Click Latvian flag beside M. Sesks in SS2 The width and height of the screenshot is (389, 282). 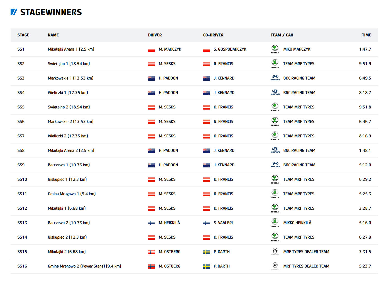(151, 64)
